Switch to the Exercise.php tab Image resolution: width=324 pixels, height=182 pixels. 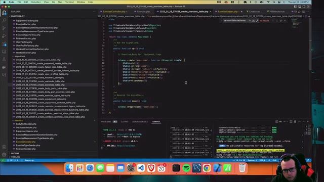tap(143, 12)
